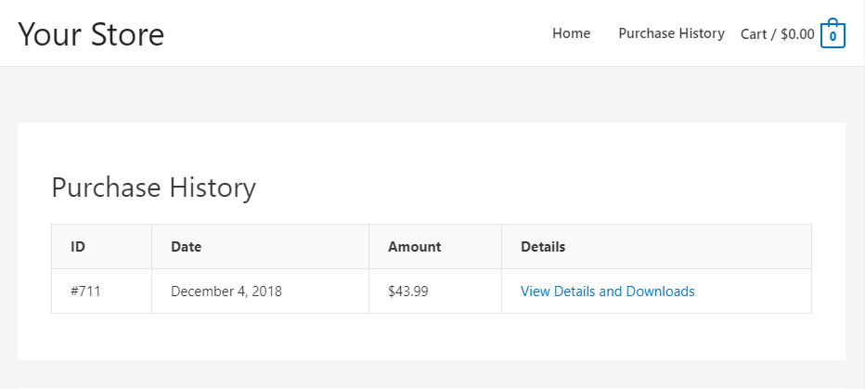Click the year 2018 in the date cell
This screenshot has width=865, height=389.
coord(267,292)
